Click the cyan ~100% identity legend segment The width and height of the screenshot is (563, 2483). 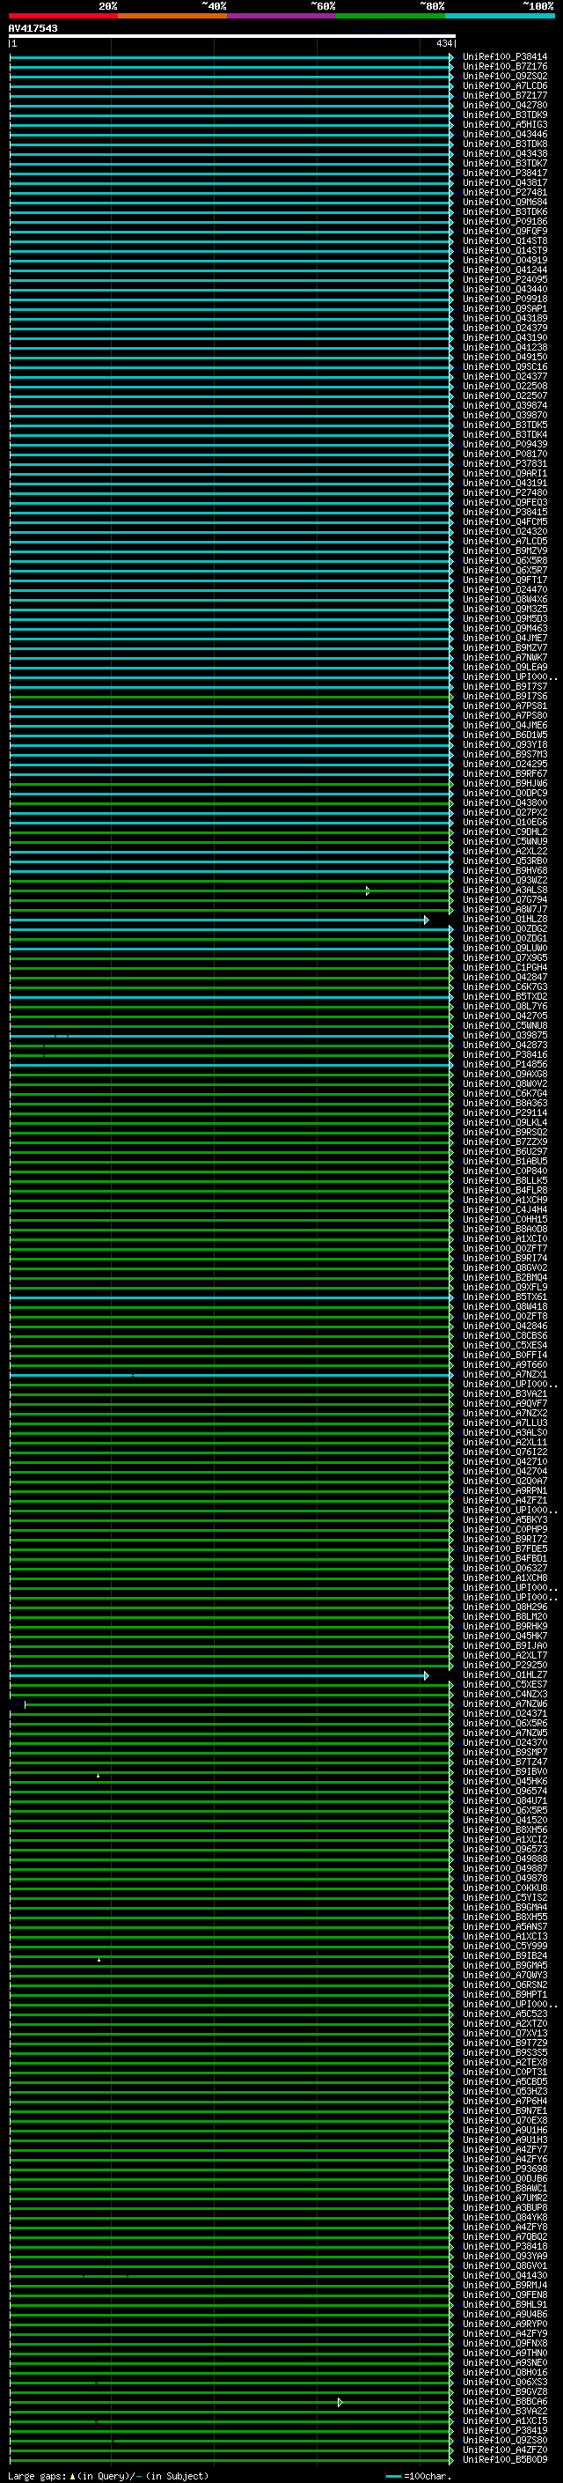coord(500,16)
